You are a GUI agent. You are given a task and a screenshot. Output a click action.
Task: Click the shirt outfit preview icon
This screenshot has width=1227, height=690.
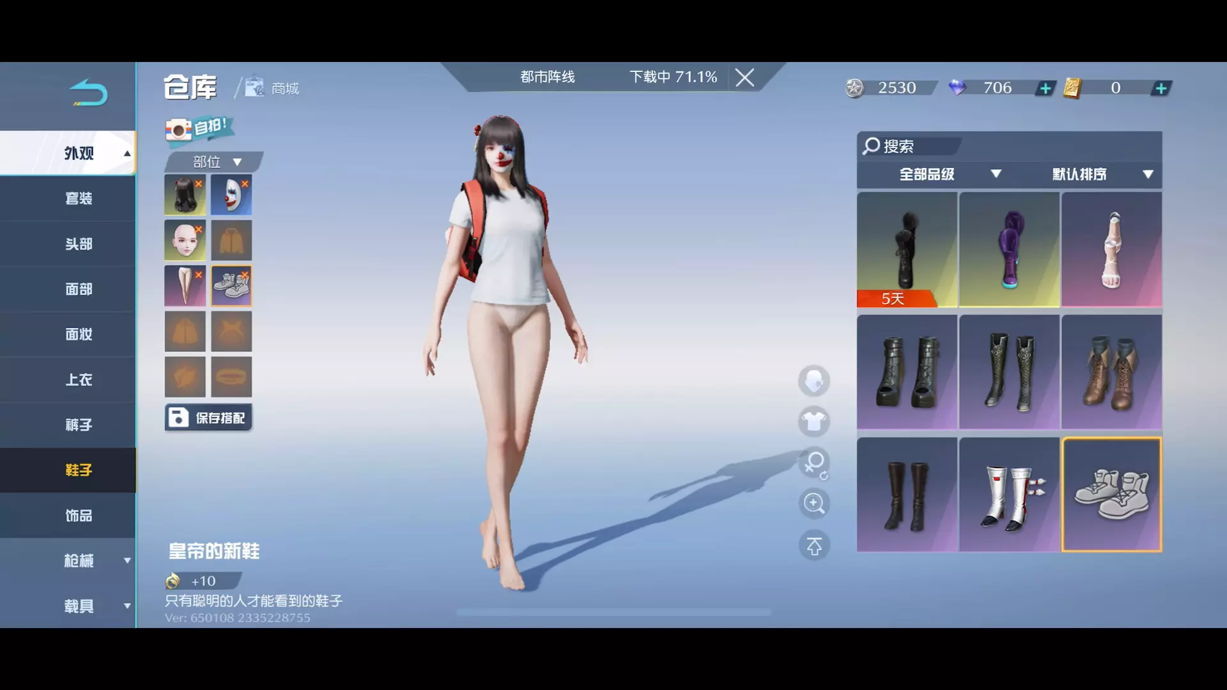pos(814,422)
